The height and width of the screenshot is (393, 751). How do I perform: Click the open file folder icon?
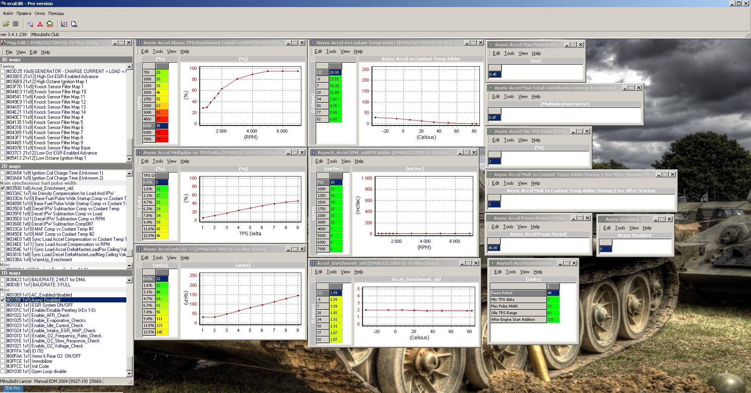click(x=6, y=24)
